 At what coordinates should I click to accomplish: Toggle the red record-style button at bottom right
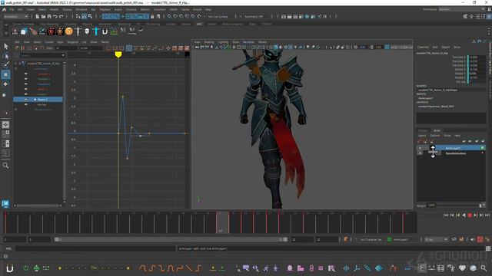[x=480, y=239]
